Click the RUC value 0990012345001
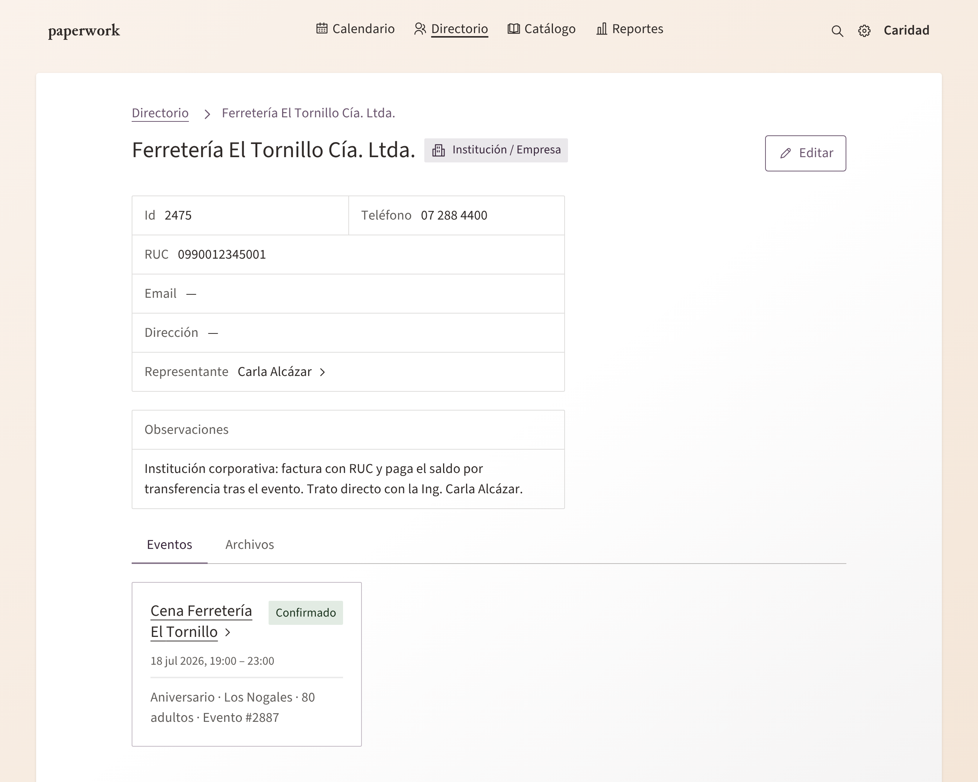Image resolution: width=978 pixels, height=782 pixels. point(221,254)
